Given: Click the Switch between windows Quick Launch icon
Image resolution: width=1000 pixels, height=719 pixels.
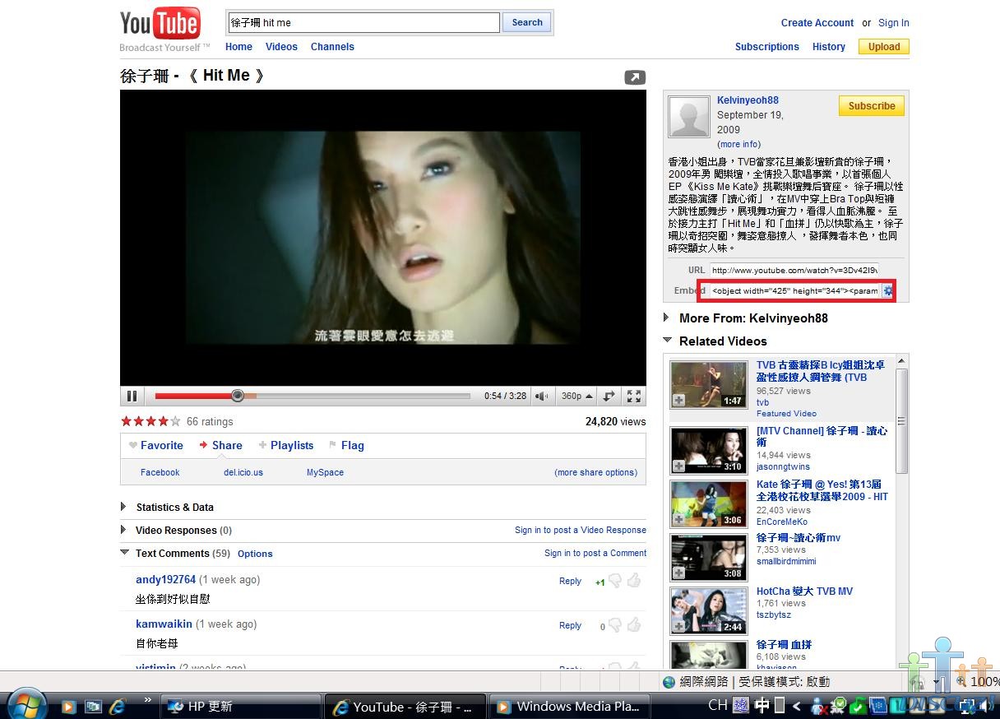Looking at the screenshot, I should click(93, 706).
